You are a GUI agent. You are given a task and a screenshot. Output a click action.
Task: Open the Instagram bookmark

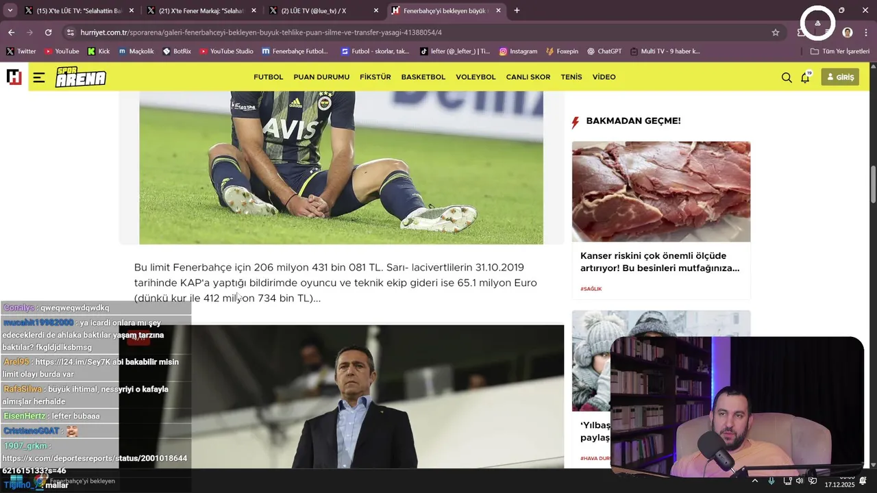(x=518, y=51)
